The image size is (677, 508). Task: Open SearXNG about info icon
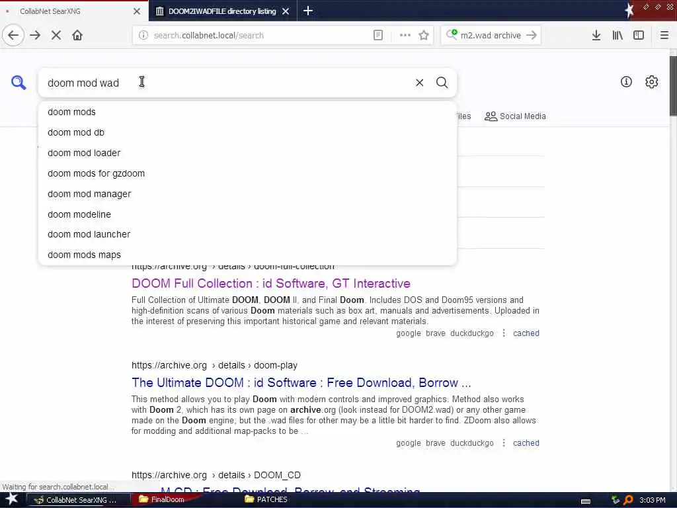point(626,81)
